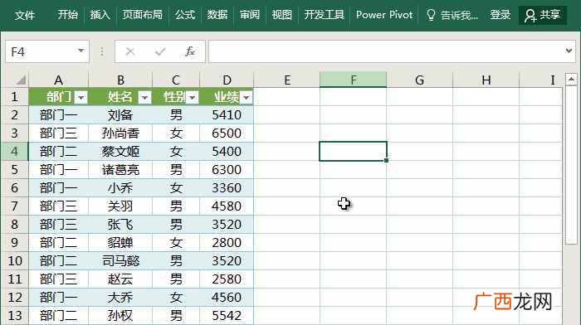The width and height of the screenshot is (581, 325).
Task: Open the 文件 menu
Action: [25, 15]
